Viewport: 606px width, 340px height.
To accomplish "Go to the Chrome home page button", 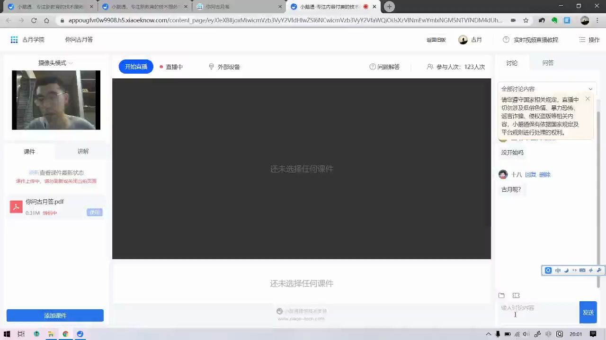I will [46, 20].
